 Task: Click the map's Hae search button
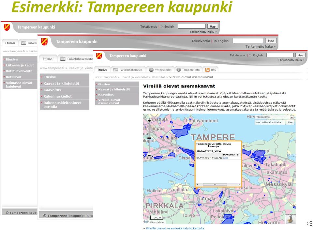(x=290, y=122)
